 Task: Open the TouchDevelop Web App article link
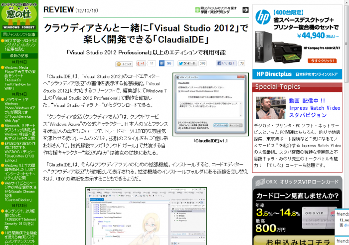coord(19,110)
